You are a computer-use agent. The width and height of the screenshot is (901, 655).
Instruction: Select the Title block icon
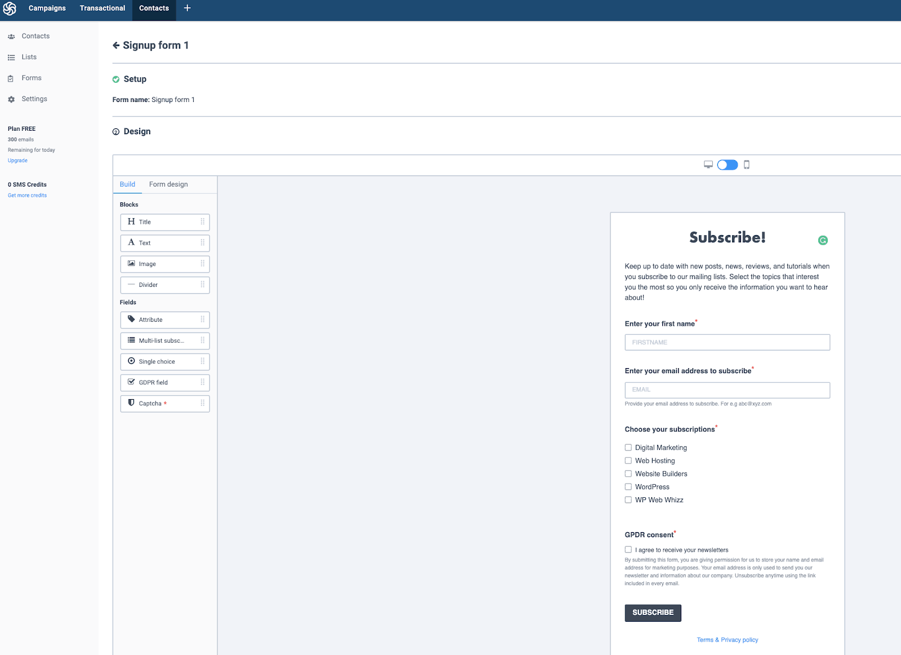(x=131, y=222)
